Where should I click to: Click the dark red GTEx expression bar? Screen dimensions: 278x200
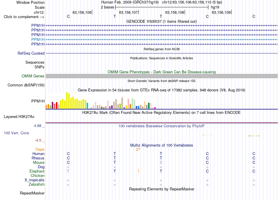point(52,105)
